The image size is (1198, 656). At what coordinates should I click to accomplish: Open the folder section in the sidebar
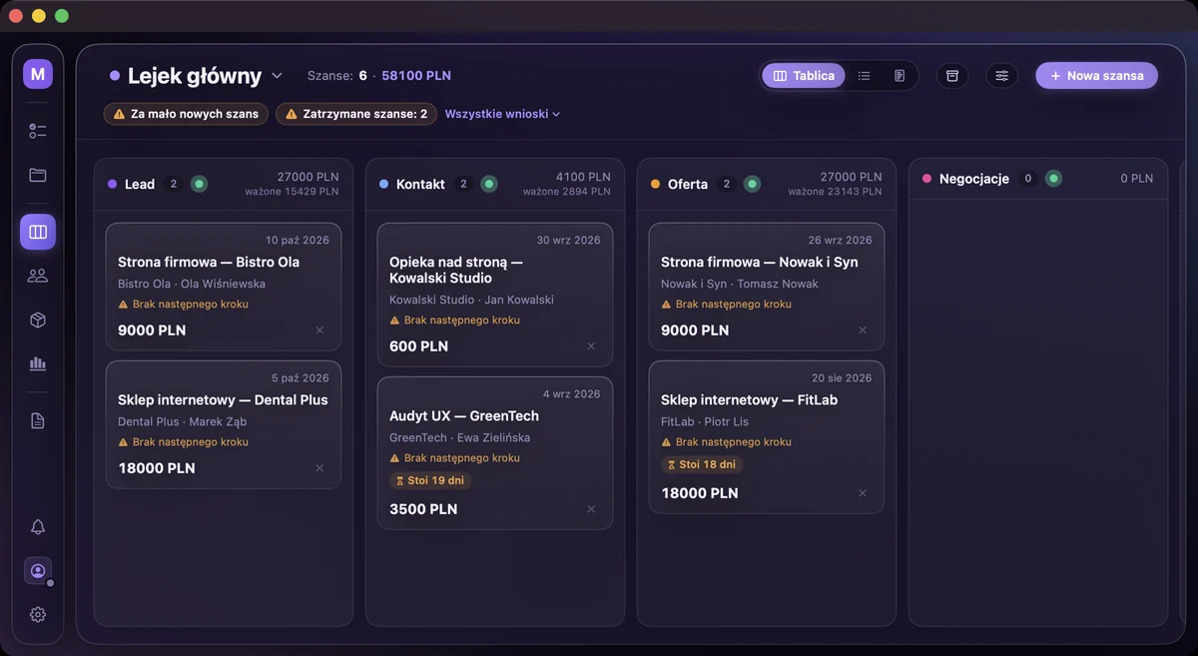coord(38,175)
